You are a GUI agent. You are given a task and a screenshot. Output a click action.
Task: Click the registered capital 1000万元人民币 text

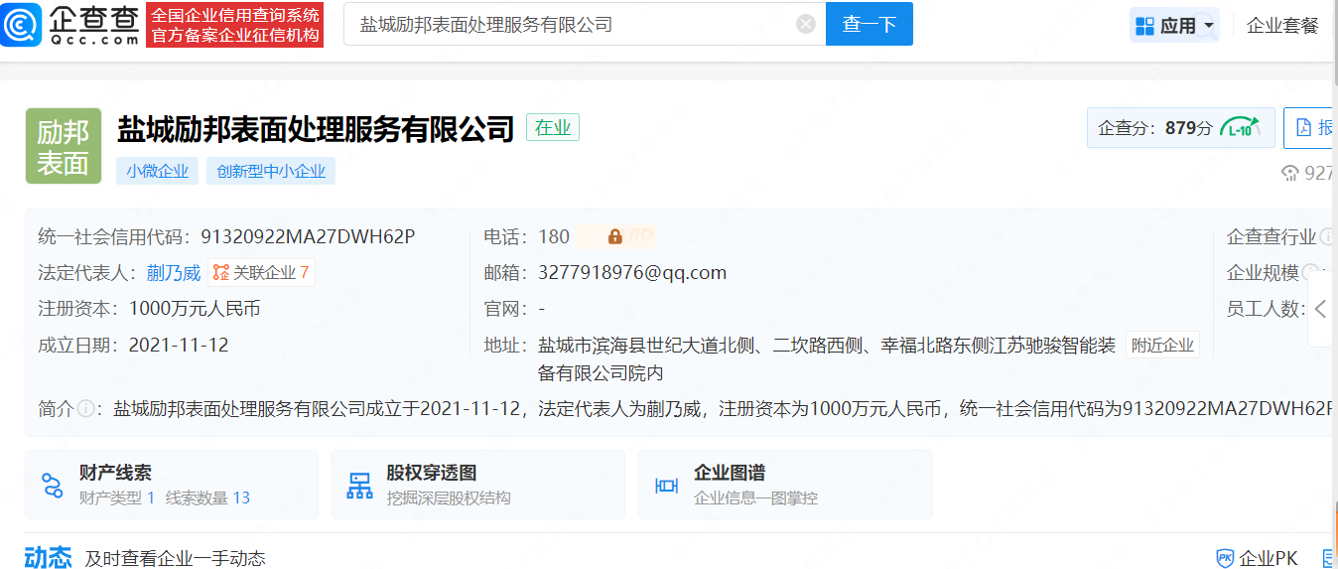click(x=195, y=309)
